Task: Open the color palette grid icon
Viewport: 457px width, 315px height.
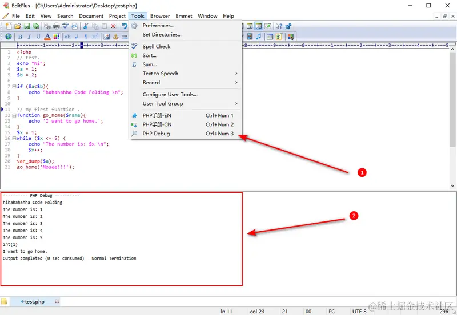Action: tap(56, 37)
